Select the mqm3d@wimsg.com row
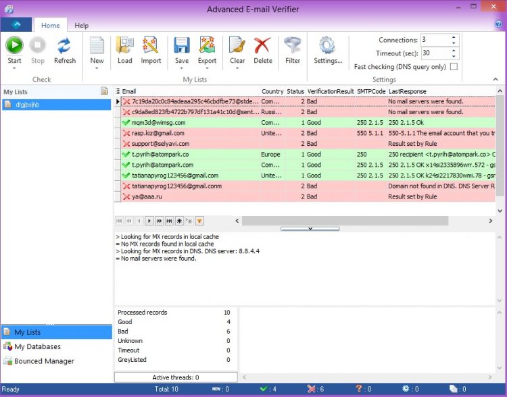This screenshot has width=507, height=397. pos(305,122)
